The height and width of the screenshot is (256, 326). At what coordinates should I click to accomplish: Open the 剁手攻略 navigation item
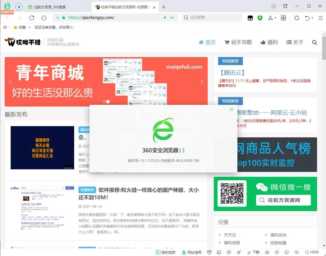238,42
